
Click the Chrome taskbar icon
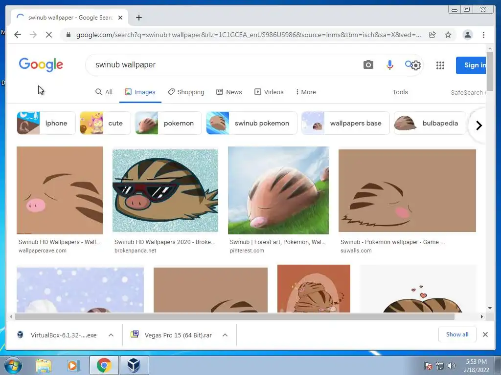coord(104,365)
